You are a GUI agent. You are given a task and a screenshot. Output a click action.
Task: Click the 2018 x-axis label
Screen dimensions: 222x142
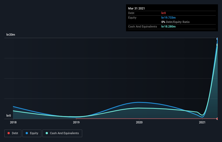click(13, 122)
